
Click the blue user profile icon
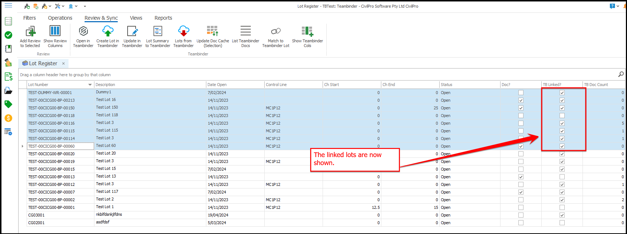[71, 6]
